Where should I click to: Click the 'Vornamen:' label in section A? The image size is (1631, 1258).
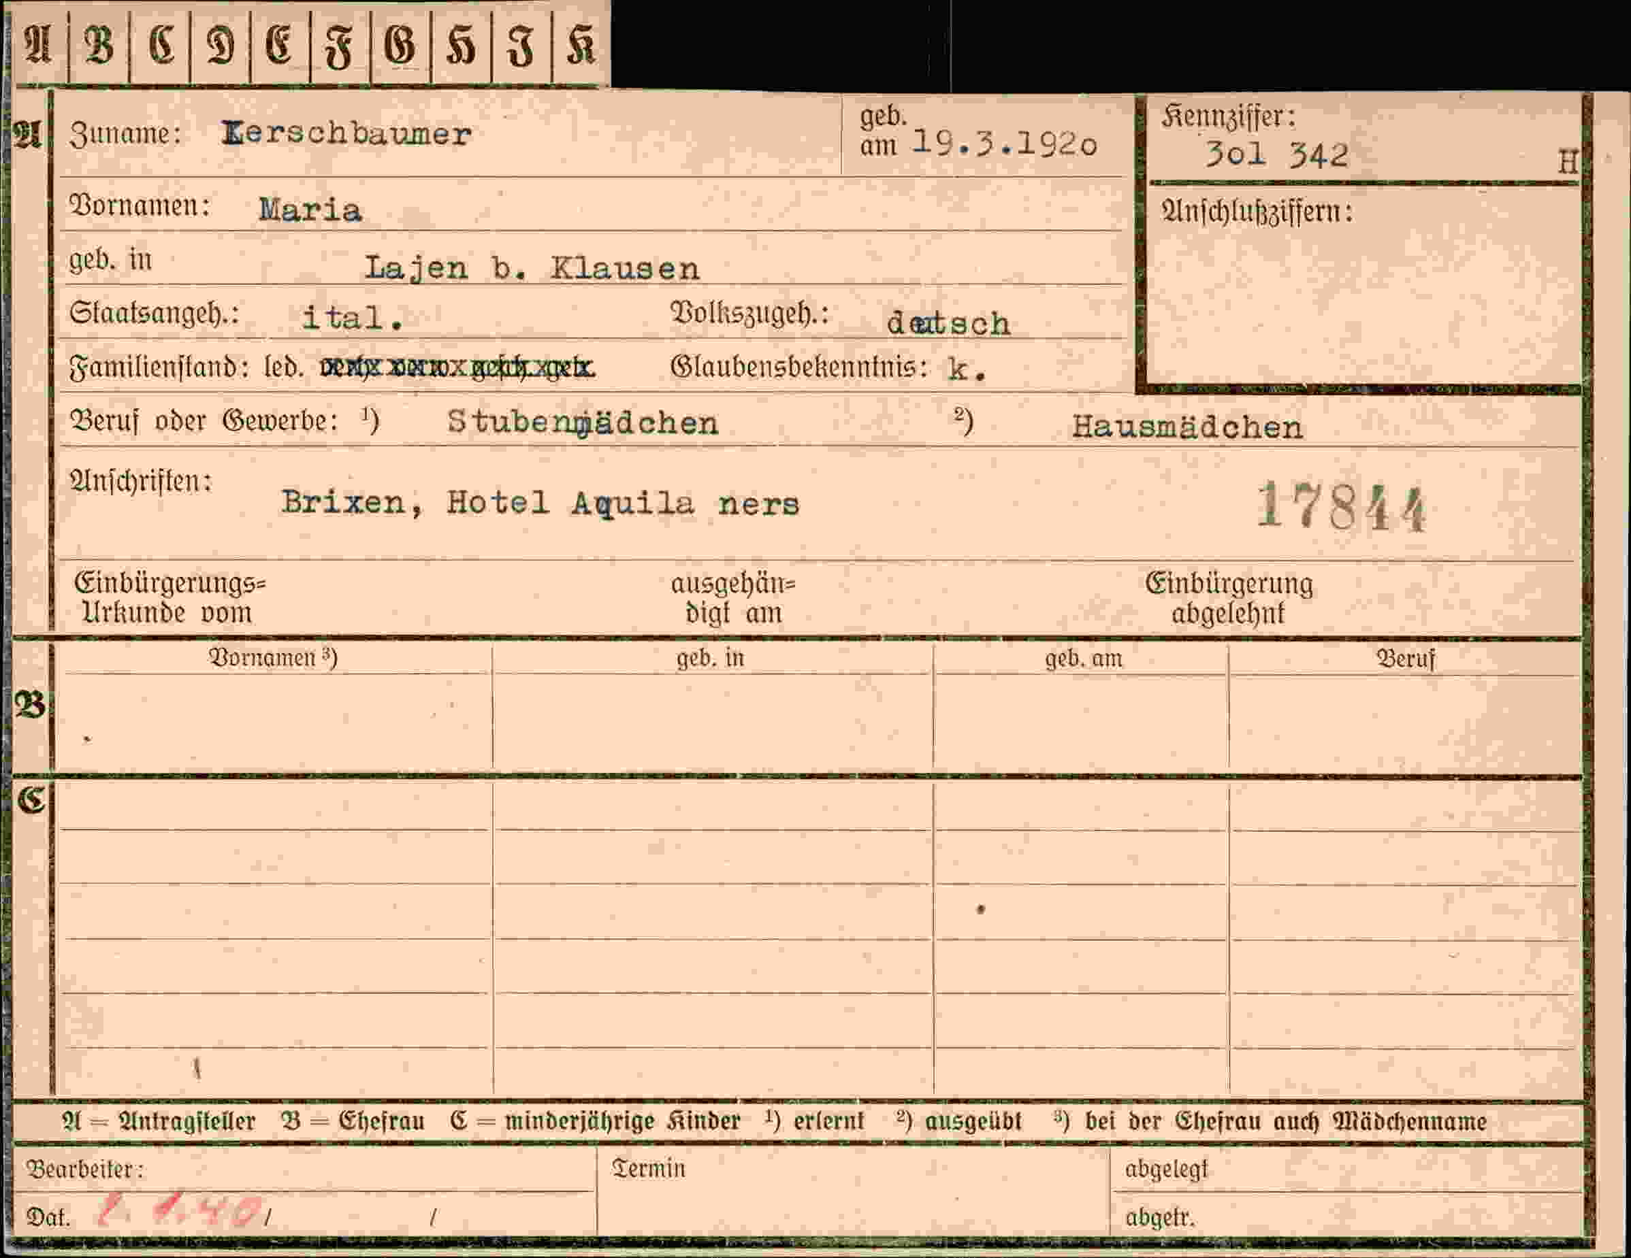point(140,205)
